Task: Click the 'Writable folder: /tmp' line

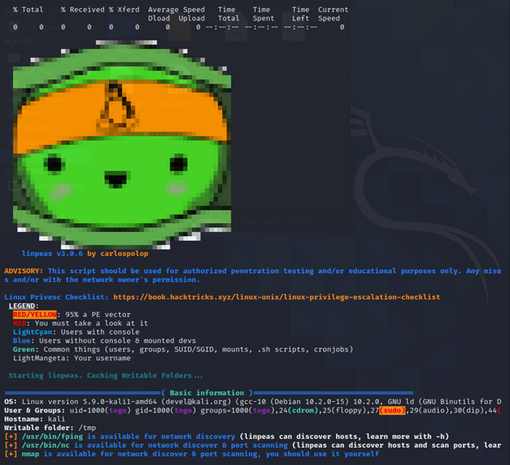Action: click(44, 427)
